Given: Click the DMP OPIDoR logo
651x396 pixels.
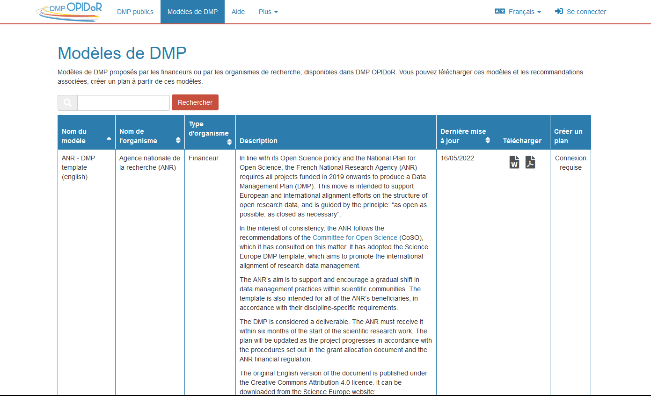Looking at the screenshot, I should click(68, 12).
